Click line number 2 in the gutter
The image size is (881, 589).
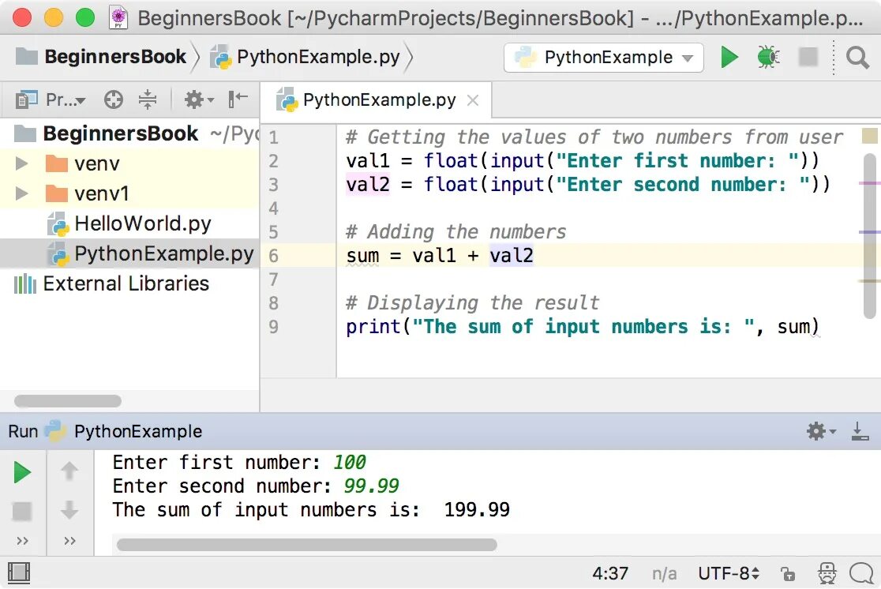[274, 161]
